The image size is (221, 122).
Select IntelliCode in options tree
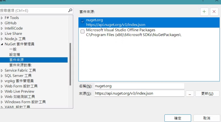14,28
